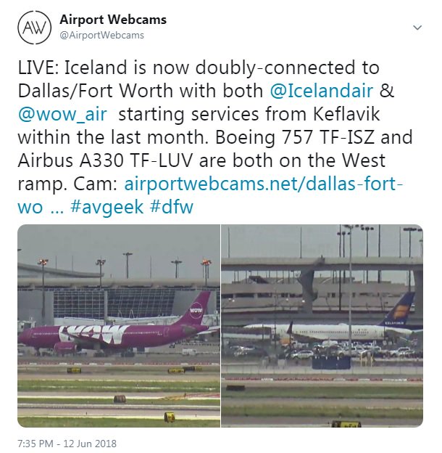This screenshot has height=453, width=442.
Task: Open the #avgeek hashtag
Action: 107,208
